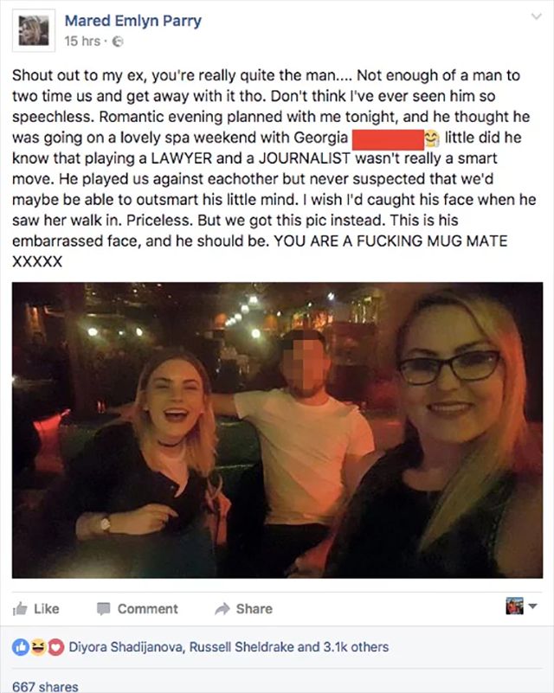Click the Mared Emlyn Parry name link

pos(133,21)
